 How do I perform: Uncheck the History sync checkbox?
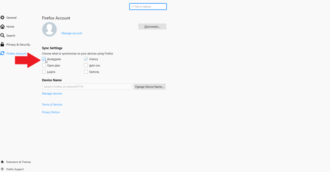click(86, 59)
